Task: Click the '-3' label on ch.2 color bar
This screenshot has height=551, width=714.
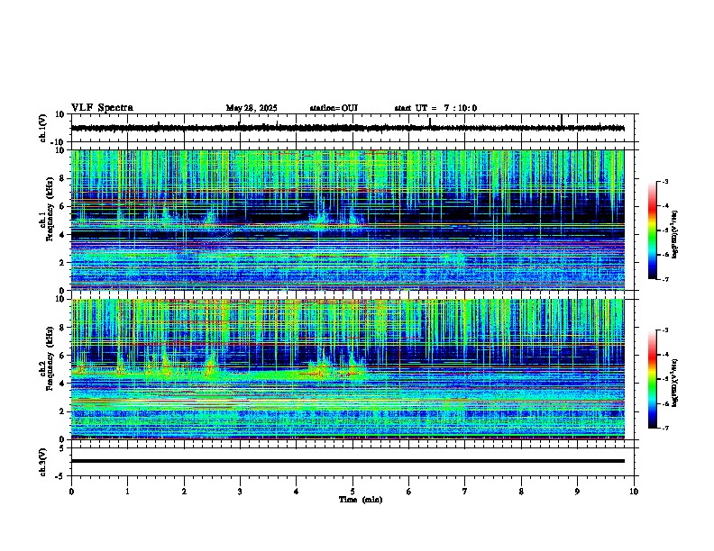Action: click(x=664, y=330)
